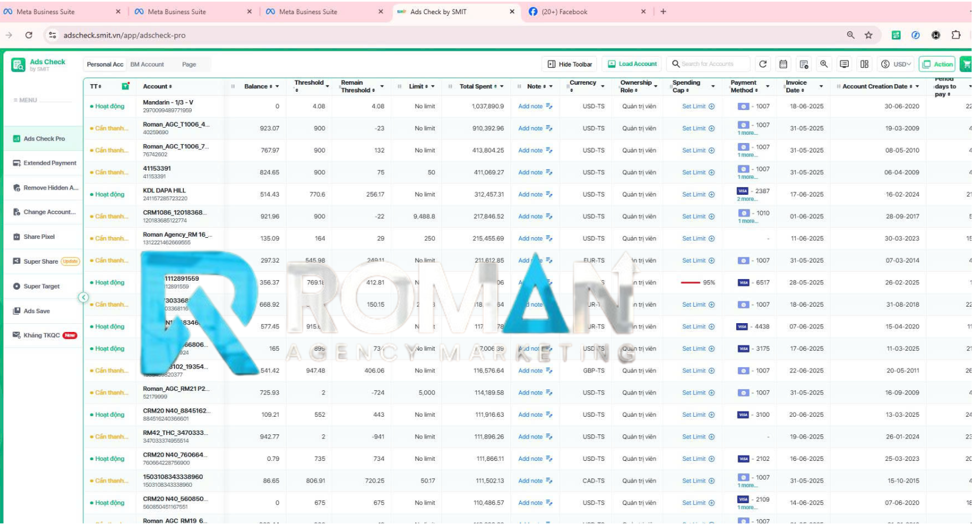Viewport: 972px width, 525px height.
Task: Click the green Action button
Action: tap(938, 64)
